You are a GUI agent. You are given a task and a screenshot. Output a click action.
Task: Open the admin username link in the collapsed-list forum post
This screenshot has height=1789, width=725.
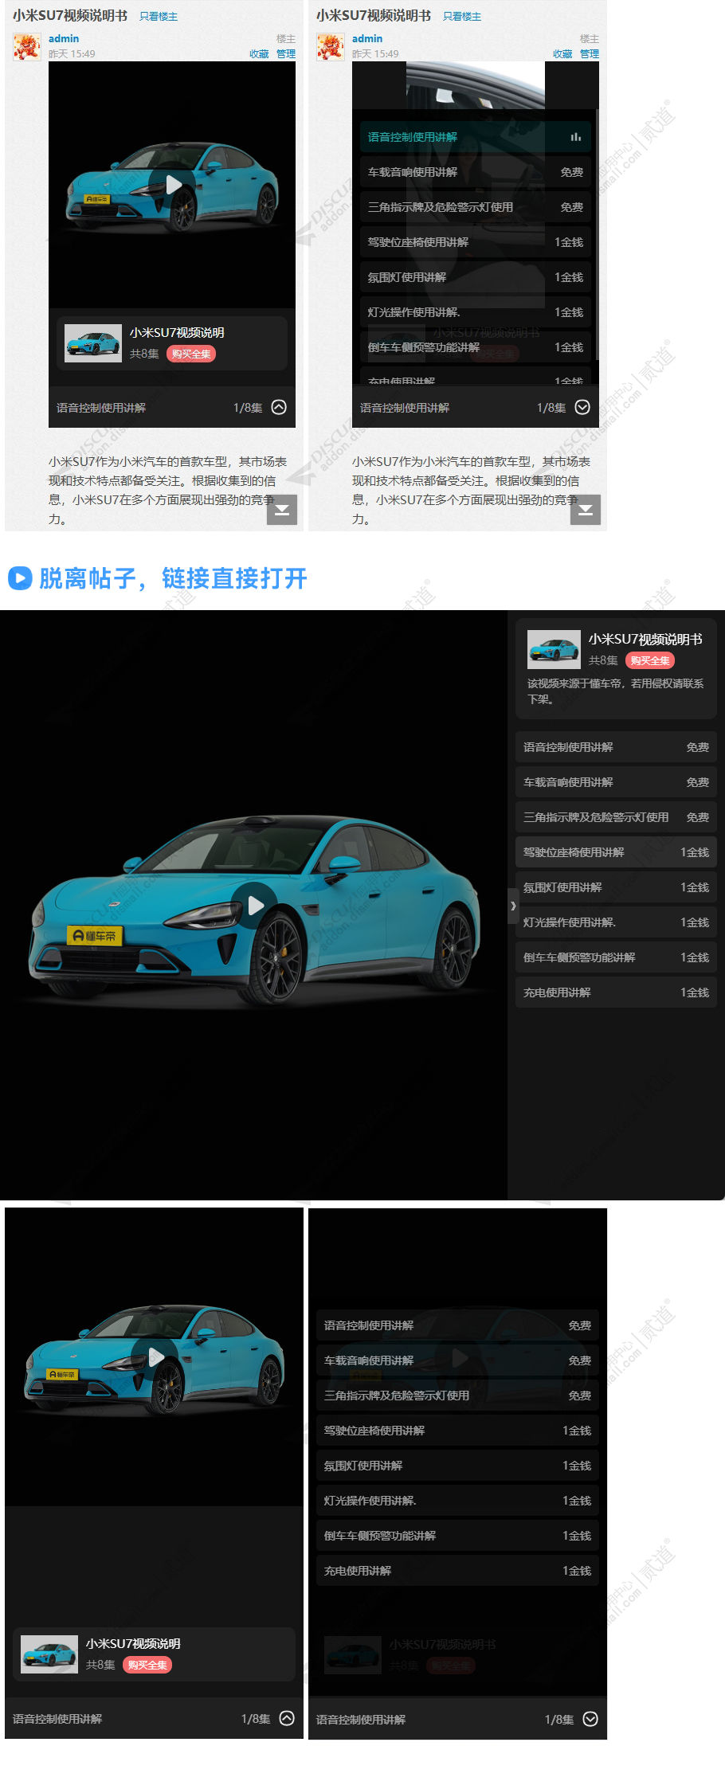coord(64,38)
